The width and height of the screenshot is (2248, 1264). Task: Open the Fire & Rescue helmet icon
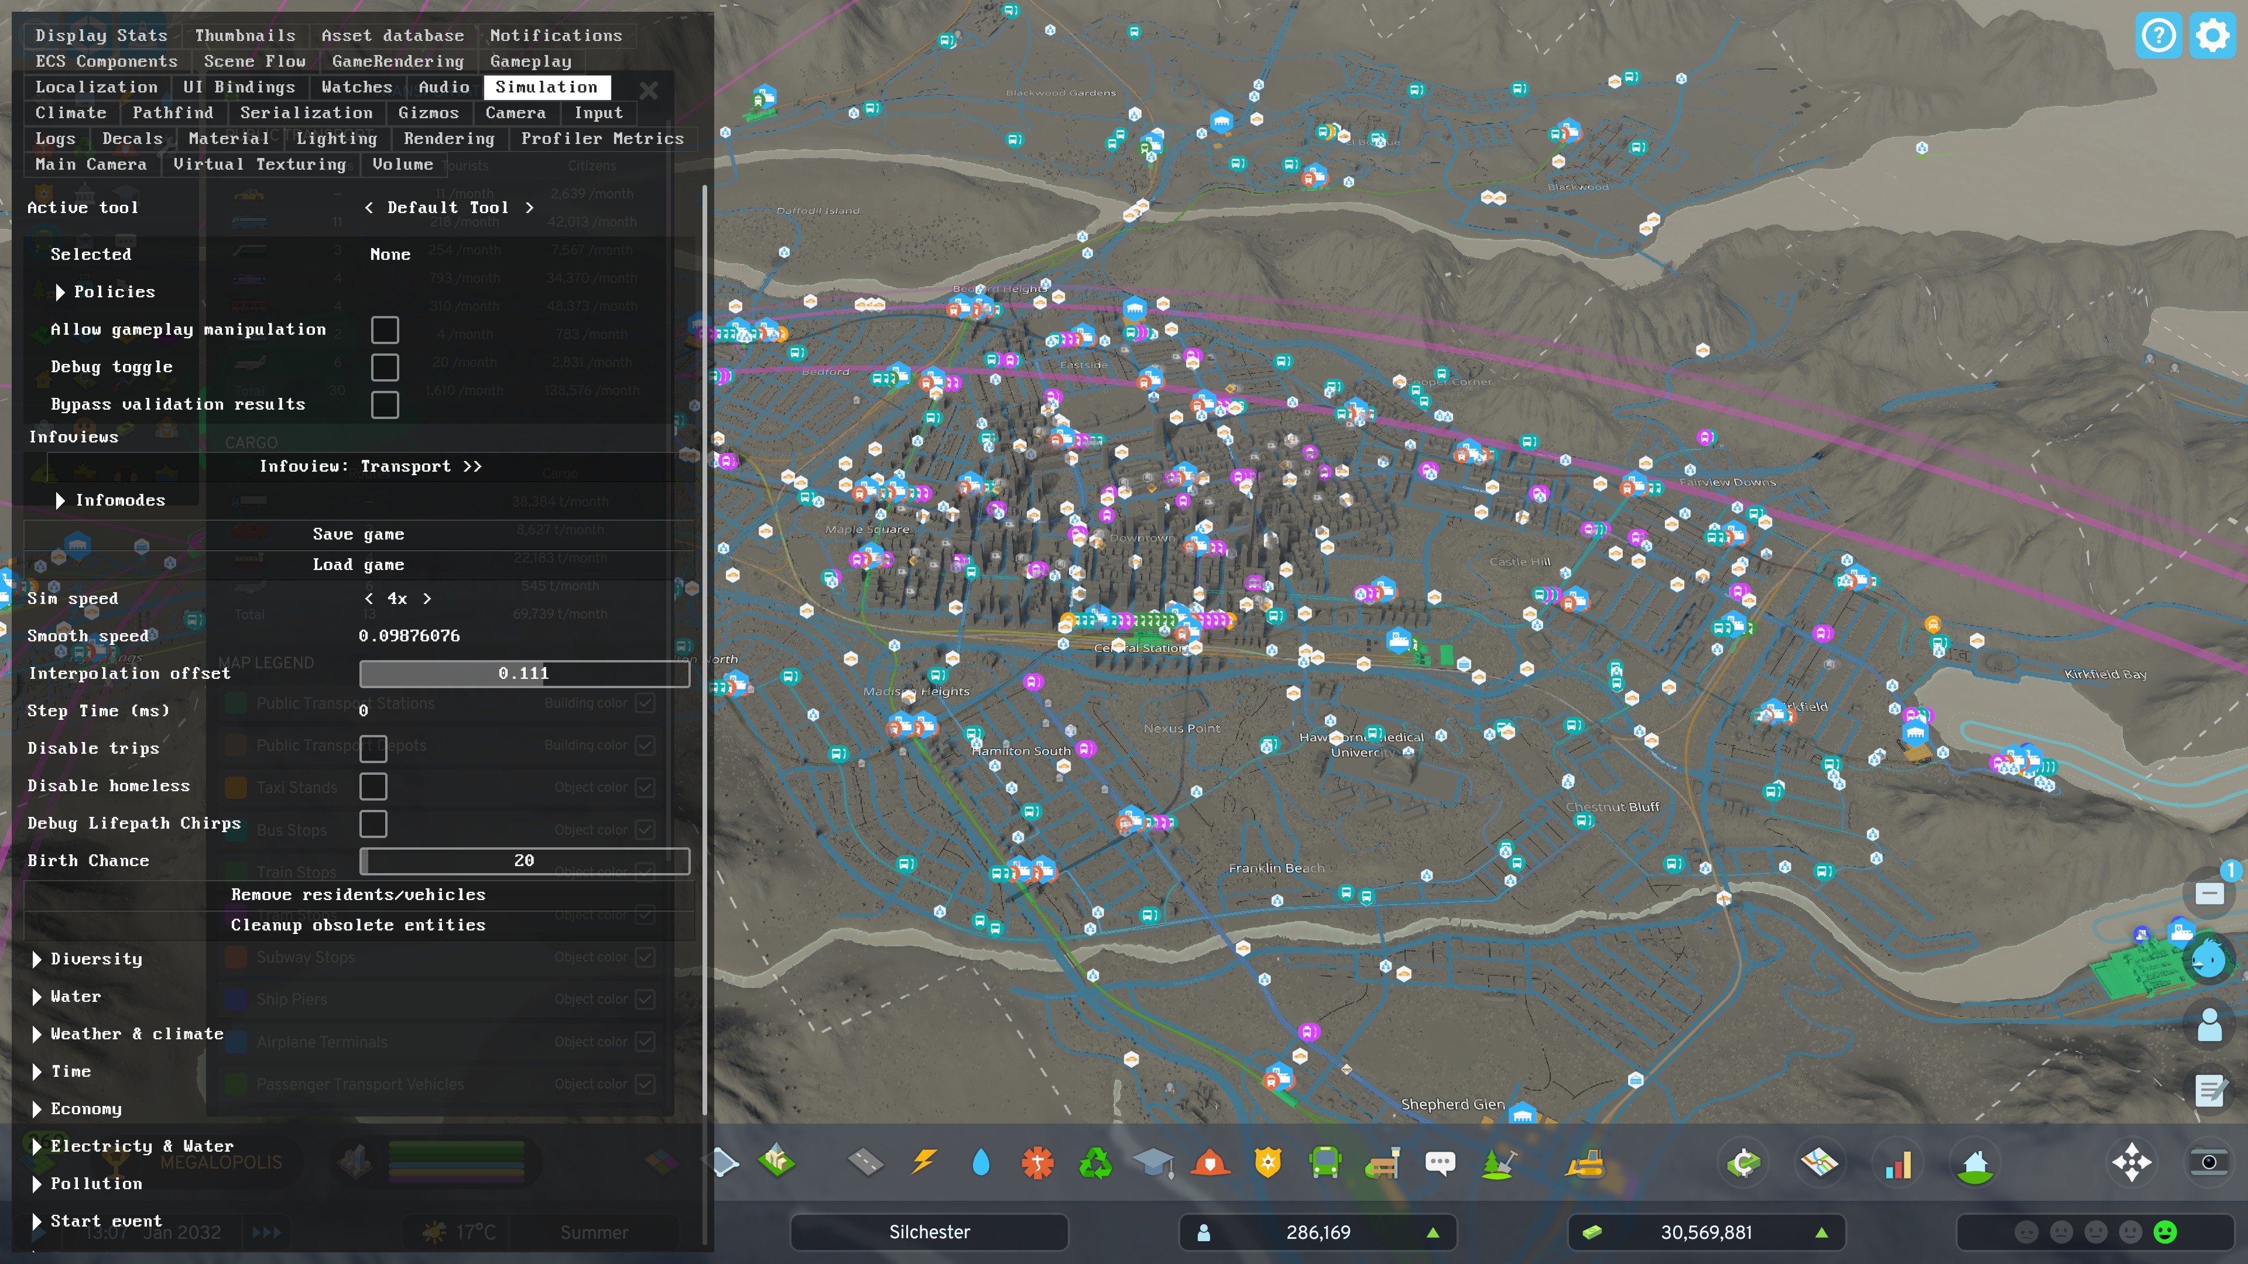1209,1162
